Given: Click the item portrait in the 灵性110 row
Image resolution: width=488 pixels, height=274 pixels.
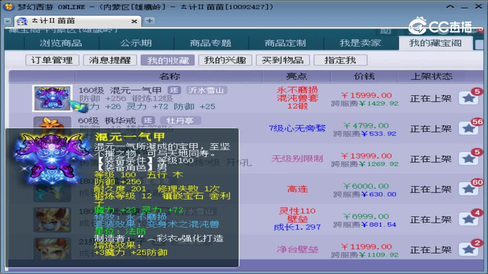Looking at the screenshot, I should pos(52,219).
